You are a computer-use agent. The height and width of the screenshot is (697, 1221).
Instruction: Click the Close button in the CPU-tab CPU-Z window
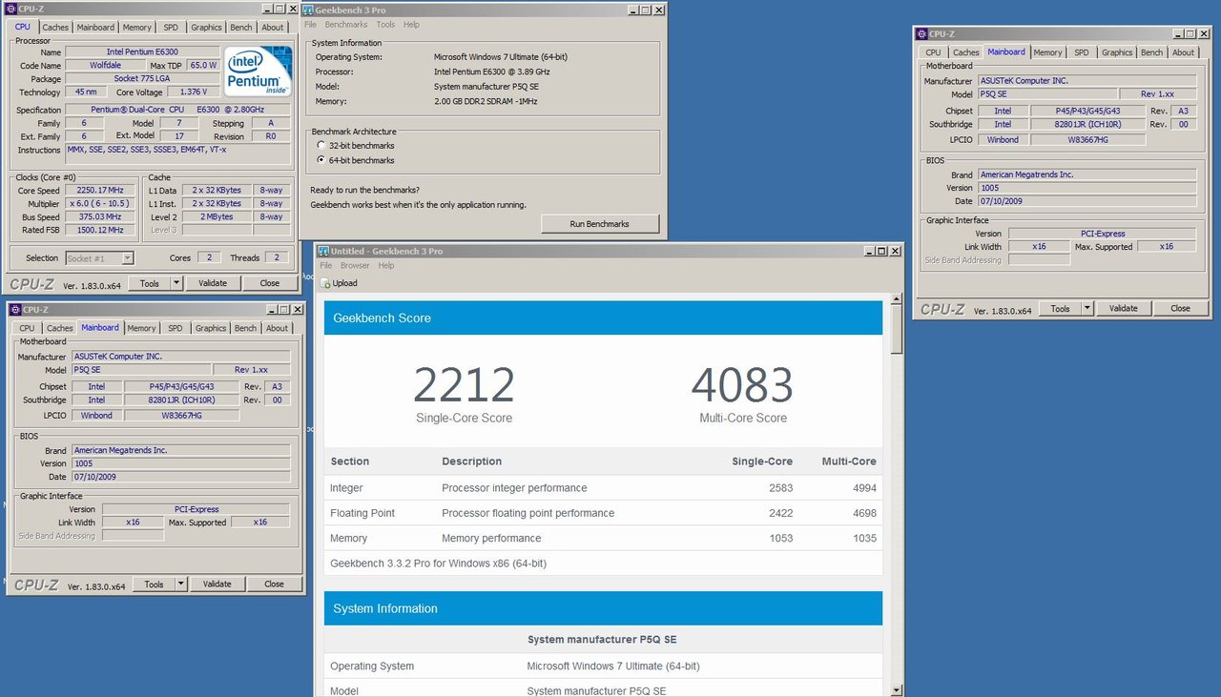(270, 283)
